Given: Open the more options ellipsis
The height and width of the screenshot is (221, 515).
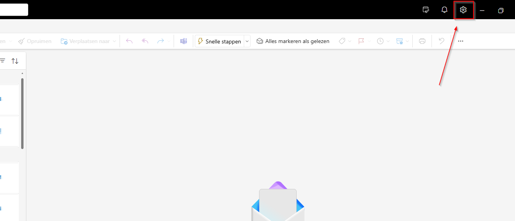Looking at the screenshot, I should click(x=461, y=41).
